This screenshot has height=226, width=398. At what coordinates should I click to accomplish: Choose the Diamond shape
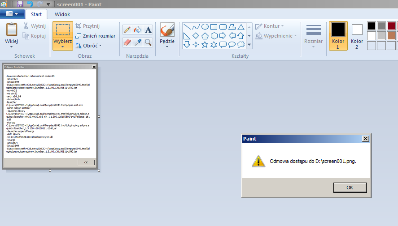[x=196, y=36]
